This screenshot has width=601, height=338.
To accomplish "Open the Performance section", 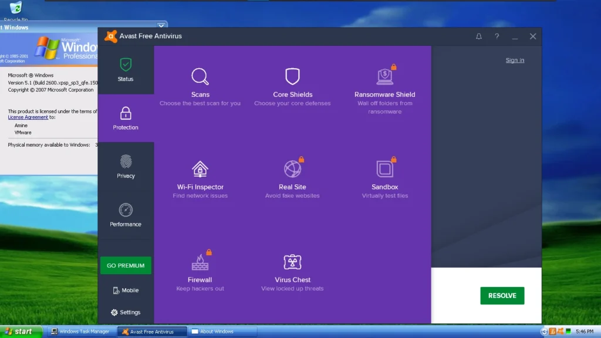I will coord(126,216).
